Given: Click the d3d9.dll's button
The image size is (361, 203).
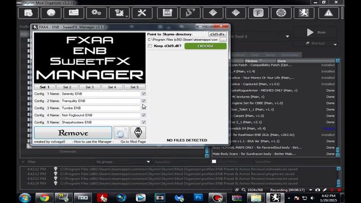Looking at the screenshot, I should pos(217,34).
